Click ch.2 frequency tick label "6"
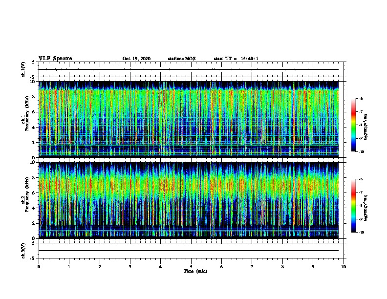 pyautogui.click(x=34, y=193)
